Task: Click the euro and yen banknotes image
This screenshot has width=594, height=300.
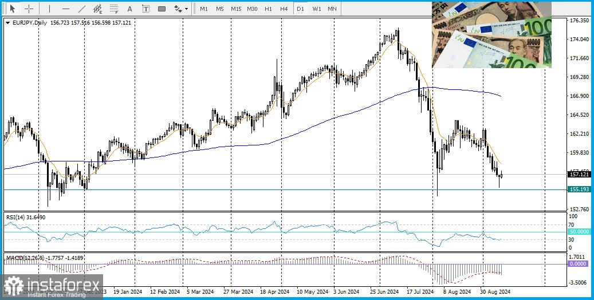Action: [491, 35]
